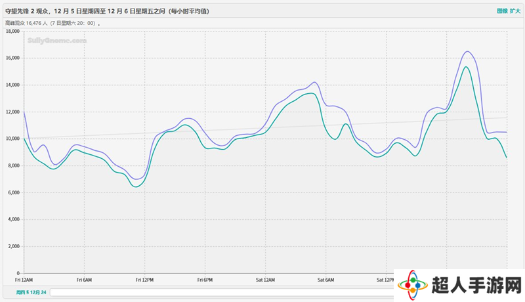Viewport: 525px width, 302px height.
Task: Click the 10,000 y-axis label
Action: 12,139
